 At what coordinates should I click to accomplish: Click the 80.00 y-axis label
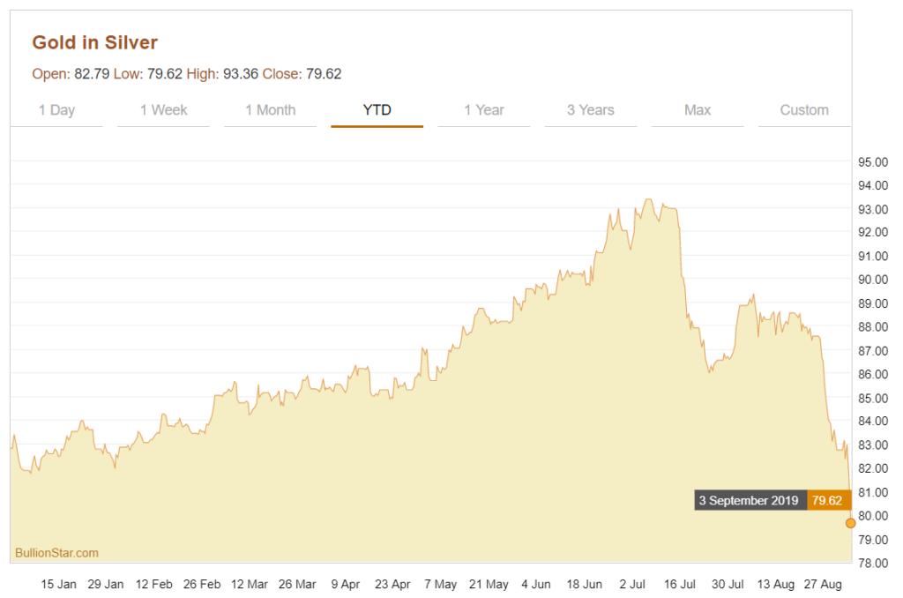pyautogui.click(x=873, y=516)
